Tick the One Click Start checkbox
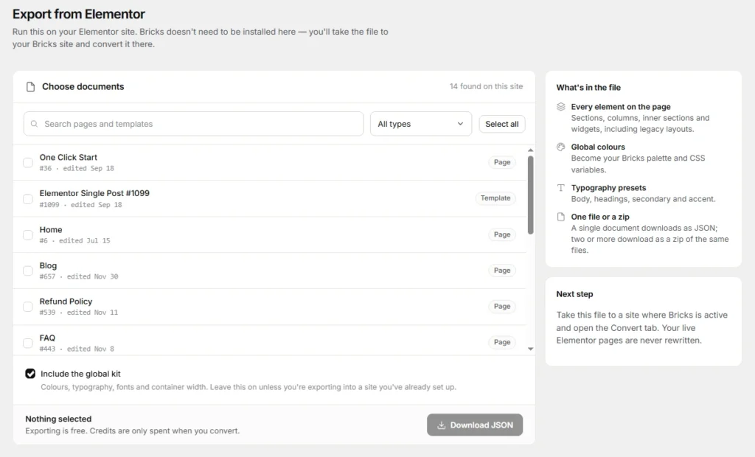 tap(28, 163)
